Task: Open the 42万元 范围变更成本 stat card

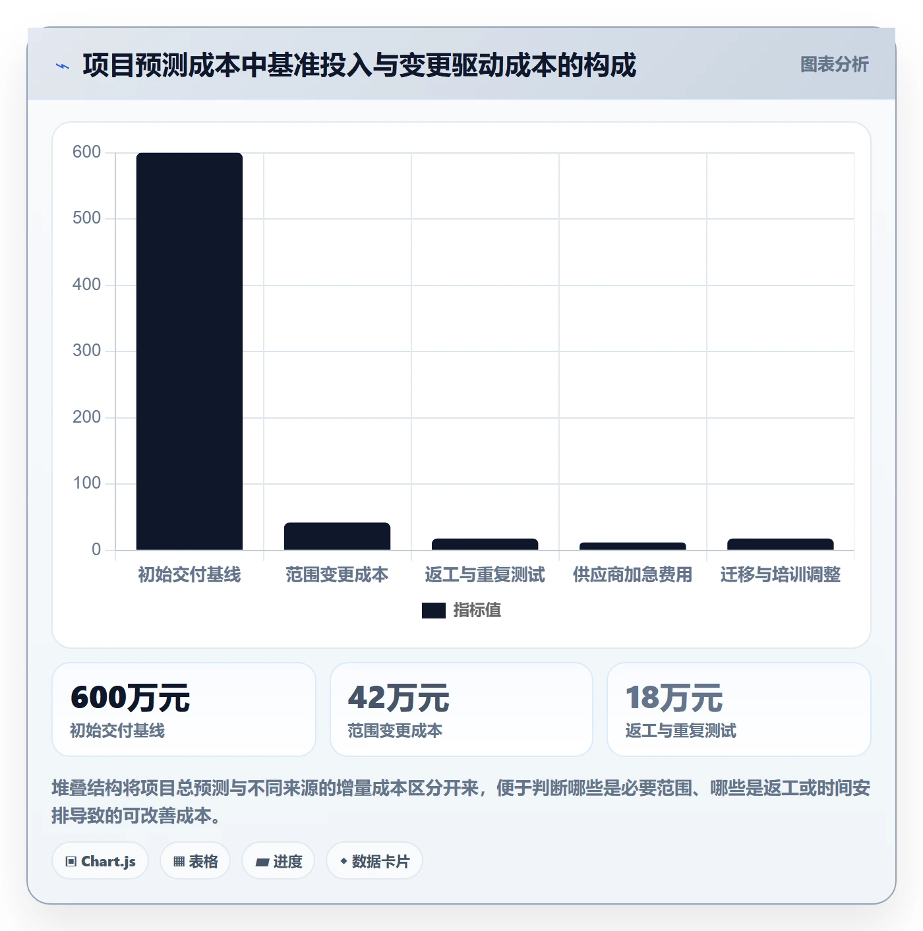Action: pos(461,709)
